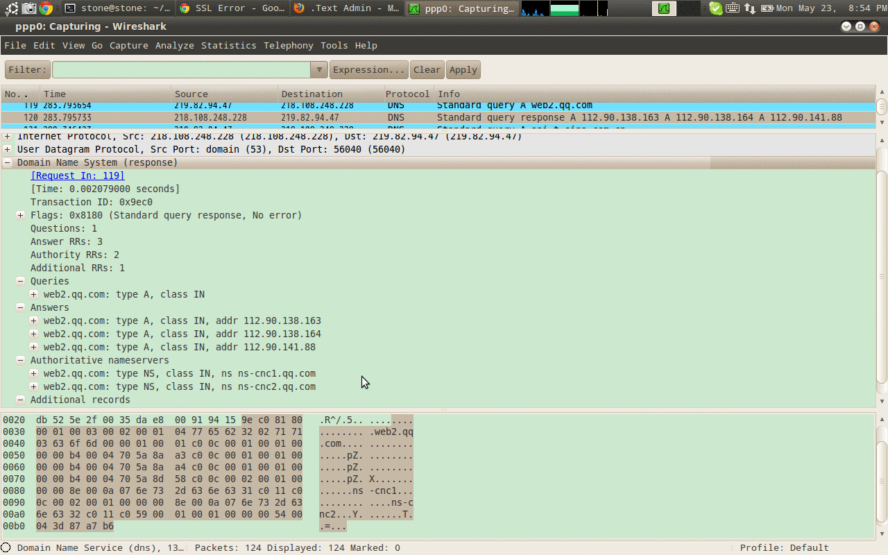
Task: Expand the answer with addr 112.90.138.163
Action: 34,321
